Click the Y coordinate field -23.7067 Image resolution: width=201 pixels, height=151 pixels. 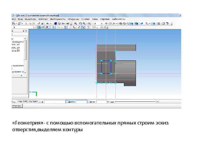[x=33, y=102]
